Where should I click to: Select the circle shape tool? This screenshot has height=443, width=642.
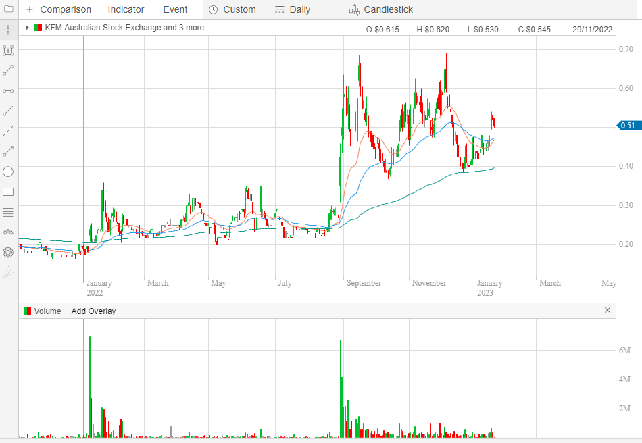[8, 172]
